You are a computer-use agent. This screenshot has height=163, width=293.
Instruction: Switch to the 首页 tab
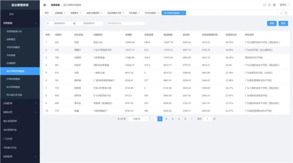click(47, 13)
